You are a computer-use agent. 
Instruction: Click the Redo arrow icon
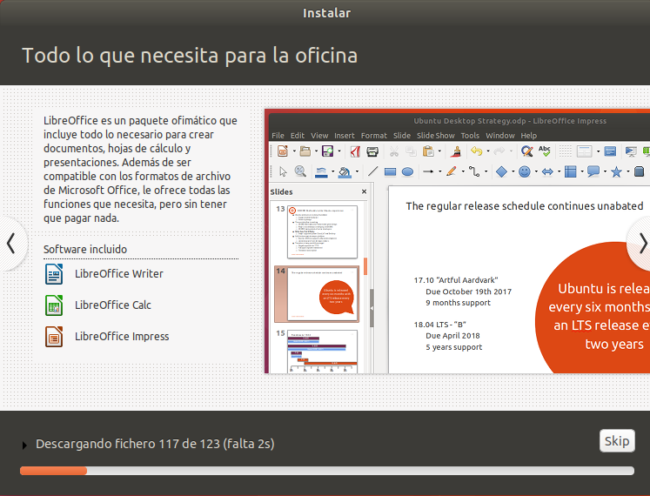point(499,151)
